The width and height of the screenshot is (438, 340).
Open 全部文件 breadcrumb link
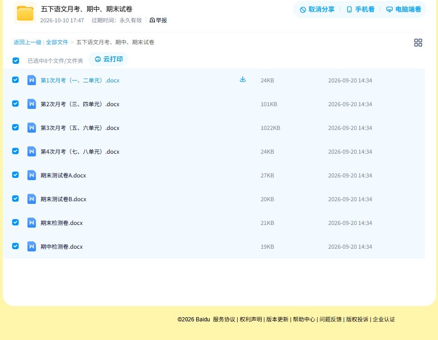pyautogui.click(x=57, y=42)
